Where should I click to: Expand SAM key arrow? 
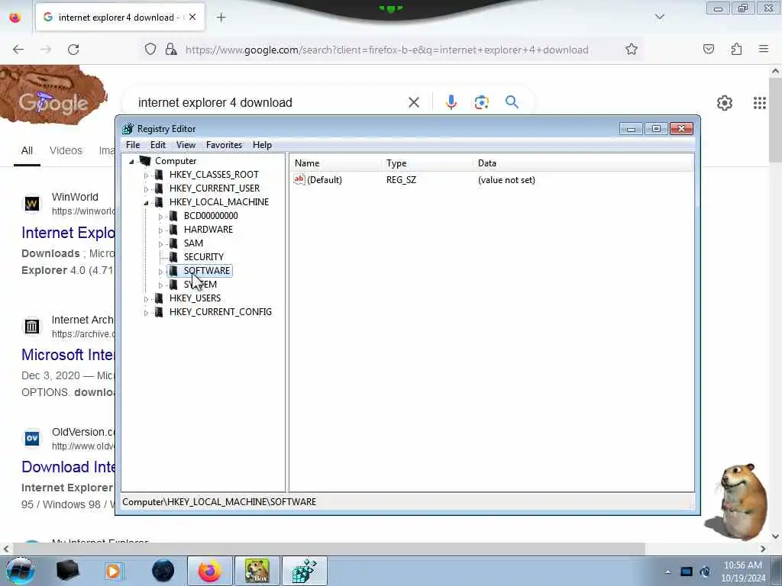click(160, 244)
